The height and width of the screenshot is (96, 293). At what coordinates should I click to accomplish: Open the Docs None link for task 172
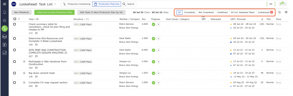click(278, 24)
